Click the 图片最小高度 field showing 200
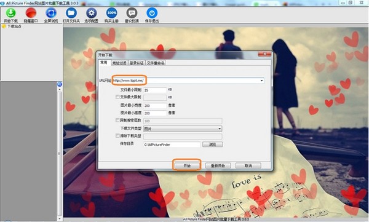 [x=155, y=113]
